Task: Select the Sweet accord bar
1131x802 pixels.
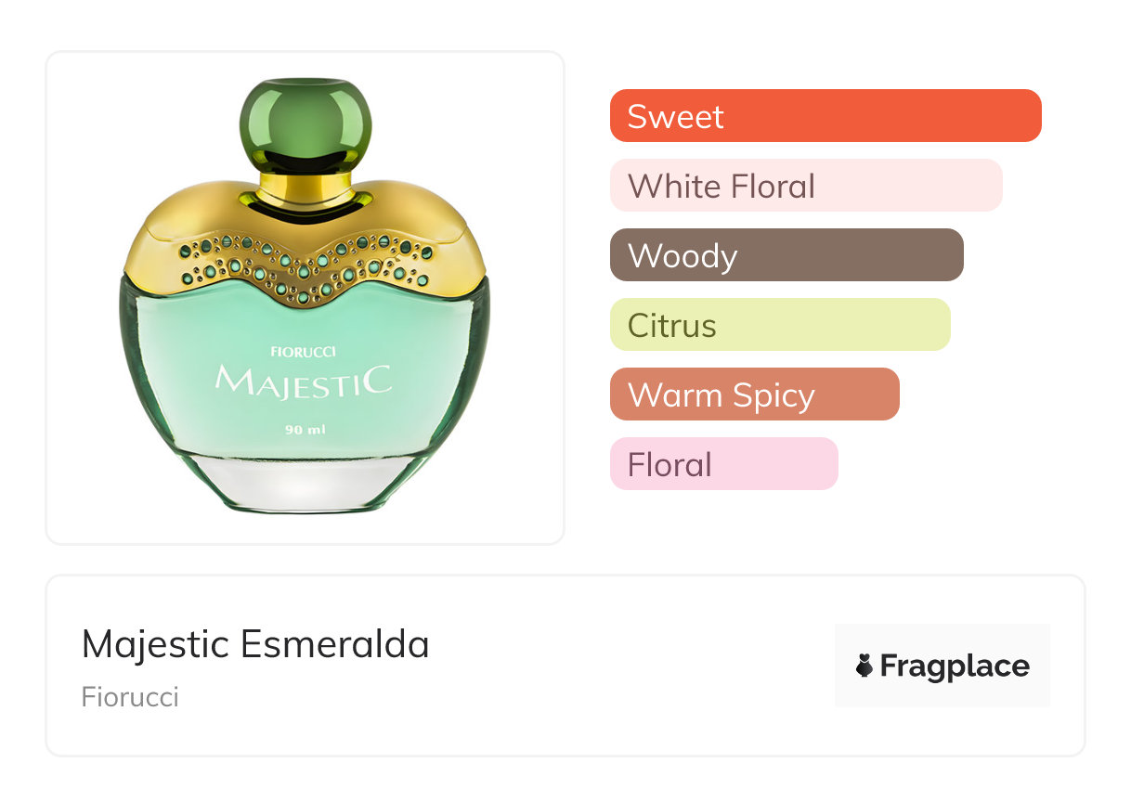Action: (x=825, y=116)
